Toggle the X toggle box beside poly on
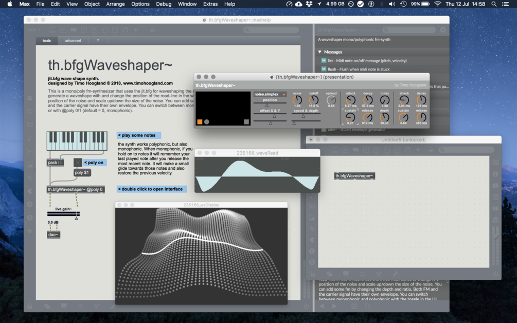517x323 pixels. (78, 162)
